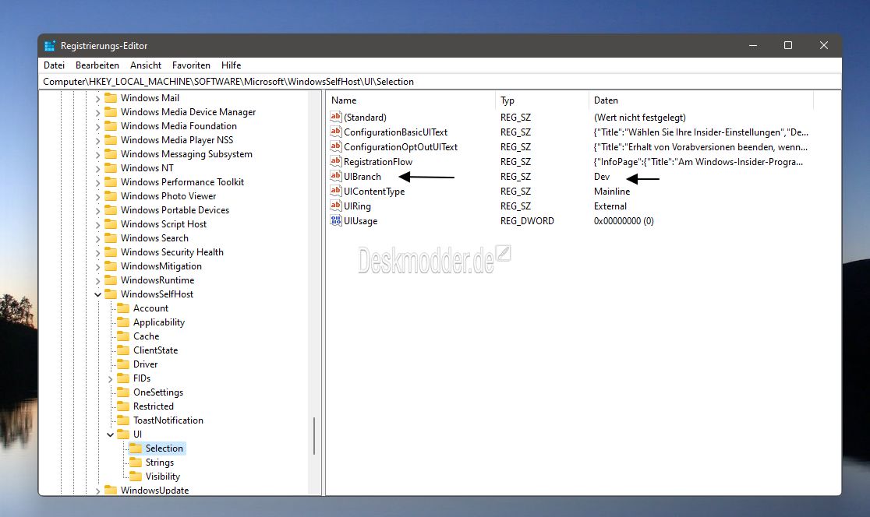The height and width of the screenshot is (517, 870).
Task: Select the FIDs folder icon
Action: [123, 378]
